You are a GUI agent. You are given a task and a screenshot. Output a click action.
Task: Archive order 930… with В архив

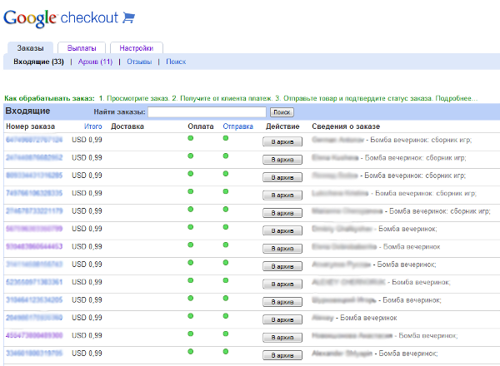pos(282,249)
